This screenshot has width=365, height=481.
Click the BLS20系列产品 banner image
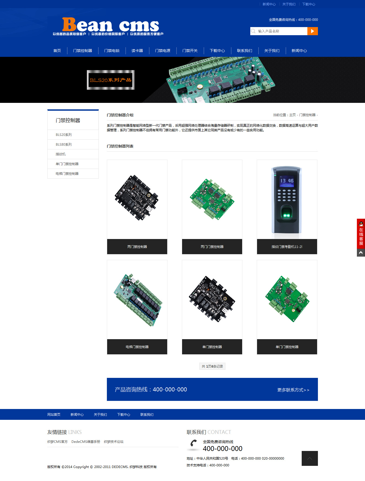click(111, 80)
